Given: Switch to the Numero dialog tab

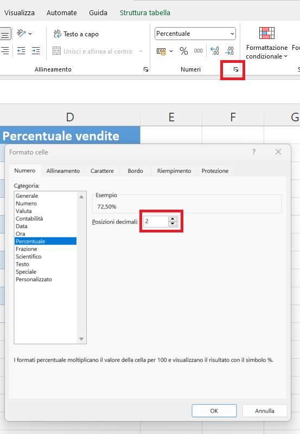Looking at the screenshot, I should (25, 171).
